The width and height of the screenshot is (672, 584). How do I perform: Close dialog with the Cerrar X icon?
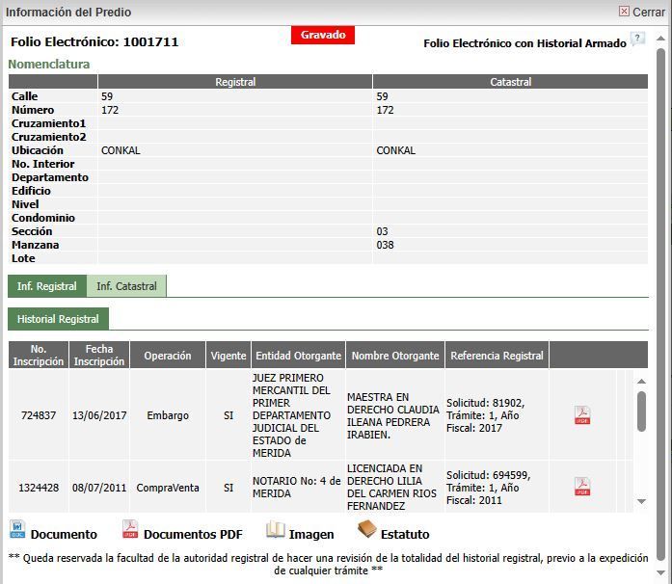624,12
